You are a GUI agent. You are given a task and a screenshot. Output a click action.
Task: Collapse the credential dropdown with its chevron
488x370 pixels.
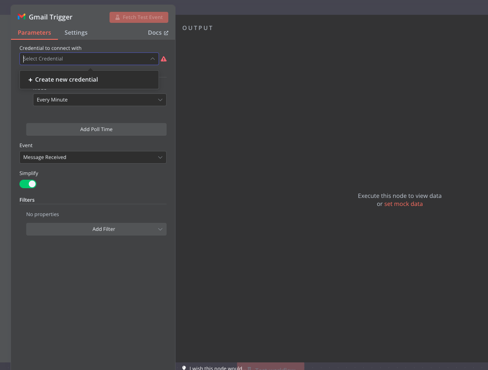click(x=153, y=59)
